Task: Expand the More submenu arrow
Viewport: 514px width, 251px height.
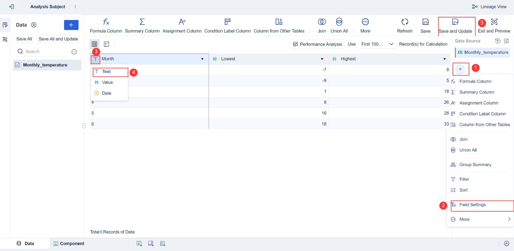Action: coord(509,219)
